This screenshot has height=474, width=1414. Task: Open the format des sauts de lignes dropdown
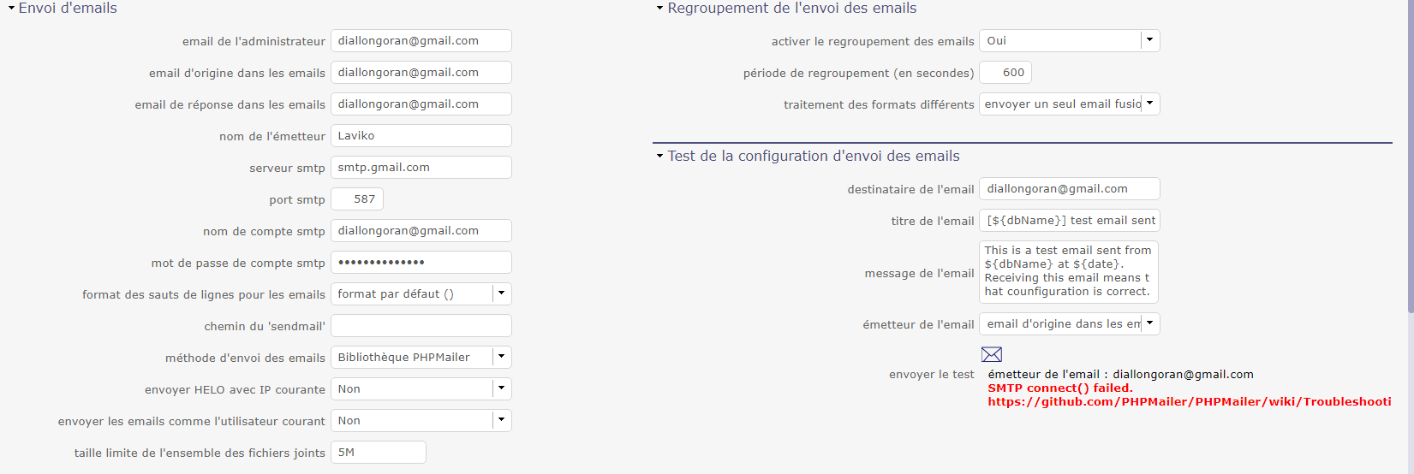pyautogui.click(x=501, y=293)
